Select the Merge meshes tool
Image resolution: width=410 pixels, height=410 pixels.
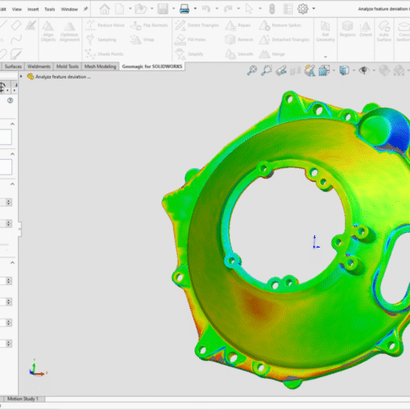click(272, 54)
